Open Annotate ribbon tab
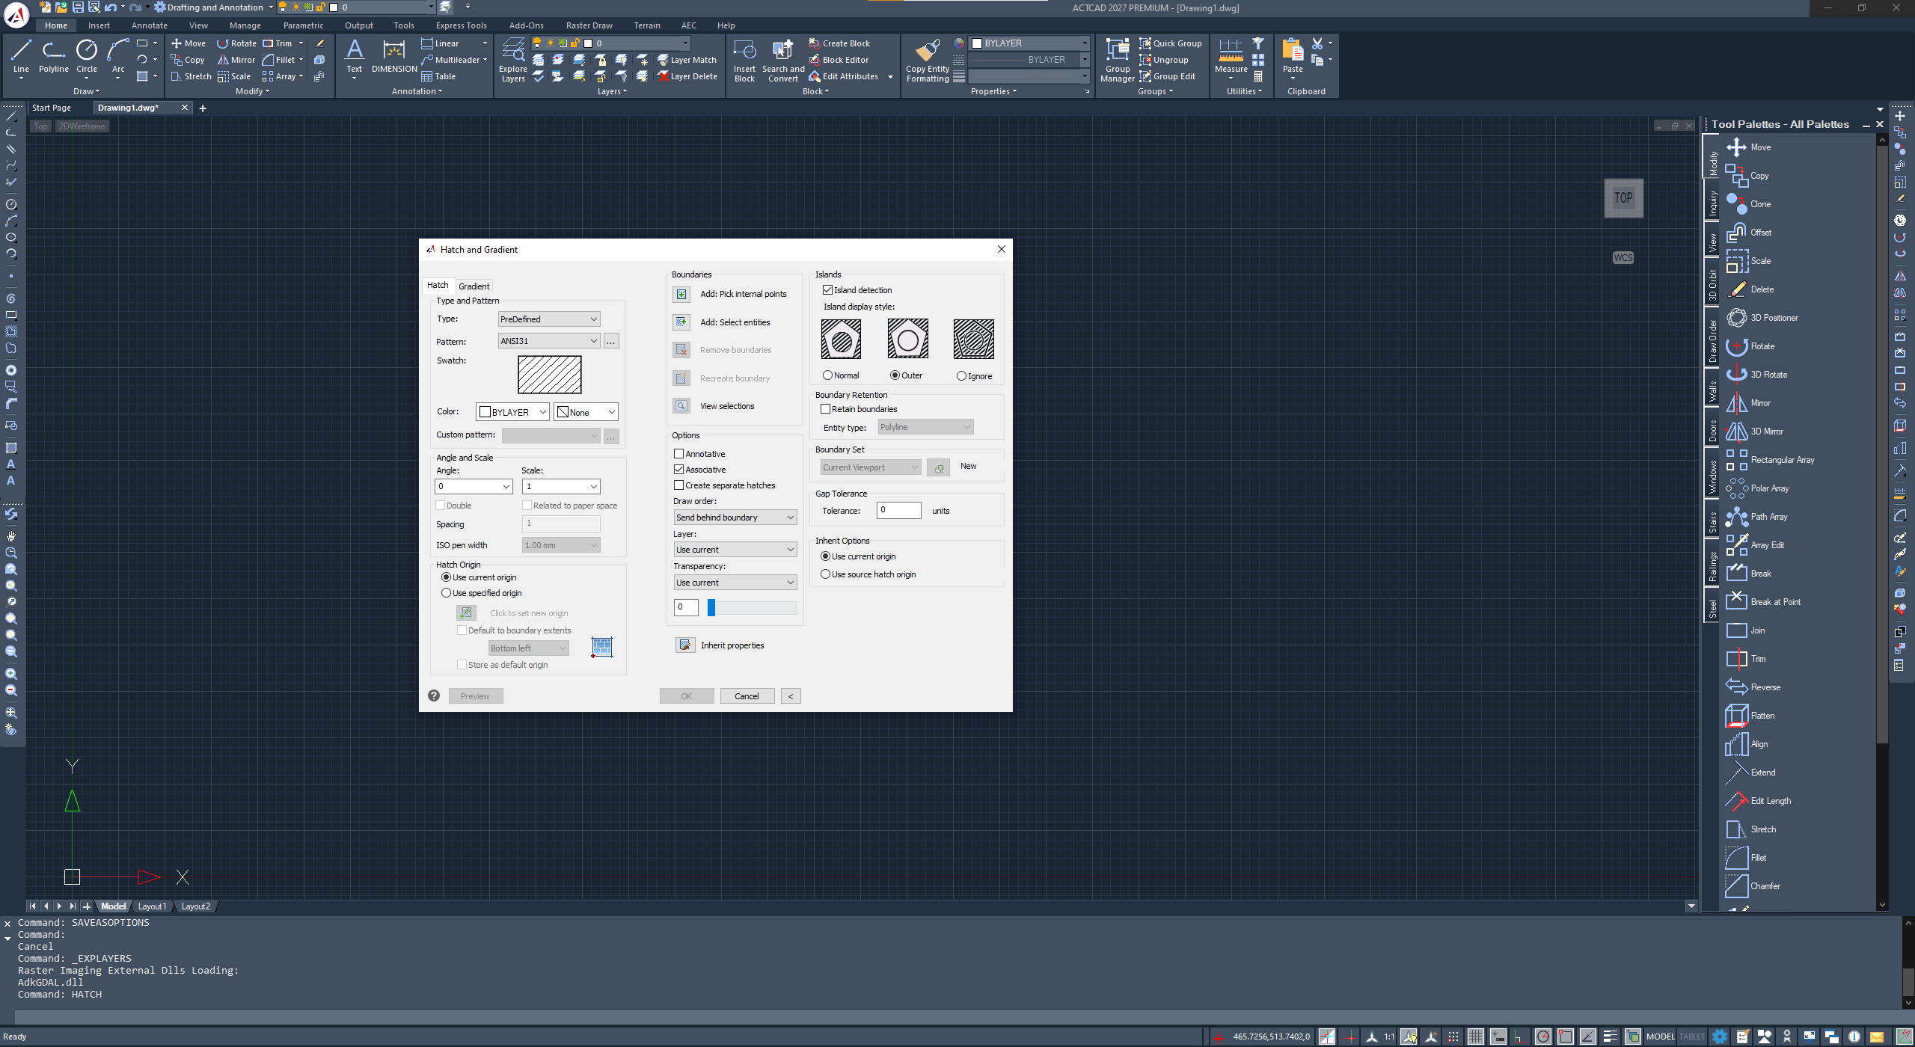 150,25
